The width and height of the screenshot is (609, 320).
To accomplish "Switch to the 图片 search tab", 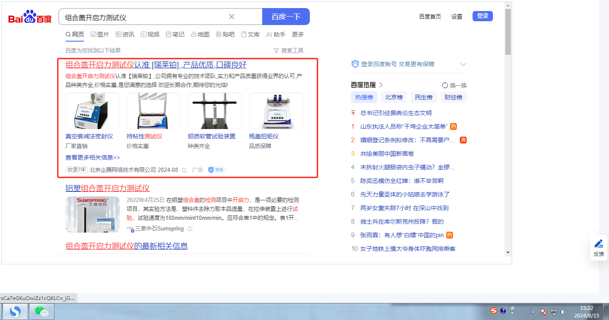I will pos(100,34).
